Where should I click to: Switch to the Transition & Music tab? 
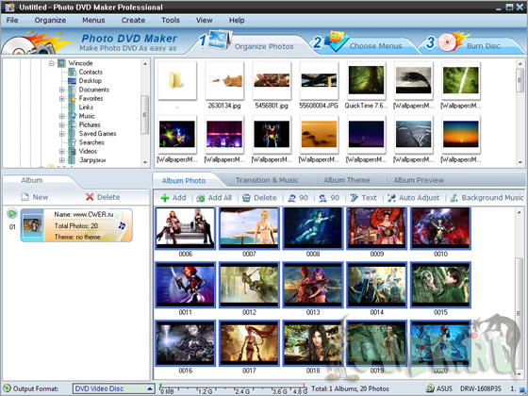(x=267, y=180)
